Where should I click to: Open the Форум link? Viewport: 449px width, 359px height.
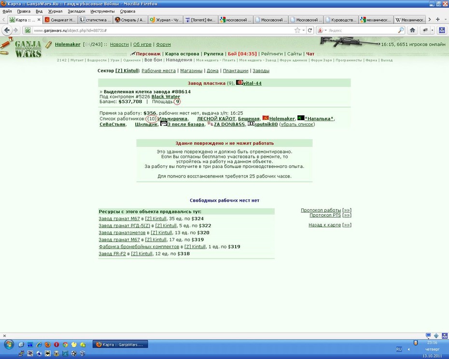(x=164, y=44)
